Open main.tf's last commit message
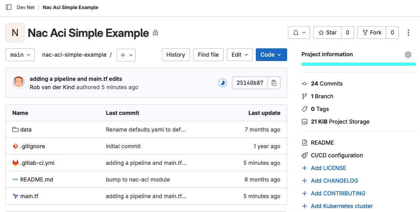 (146, 196)
